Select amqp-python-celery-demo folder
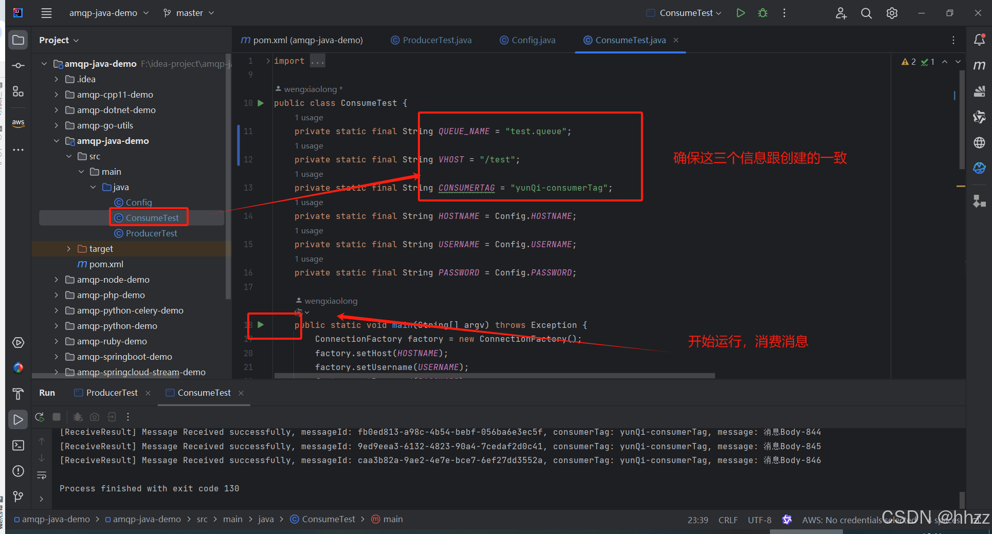992x534 pixels. pos(124,310)
